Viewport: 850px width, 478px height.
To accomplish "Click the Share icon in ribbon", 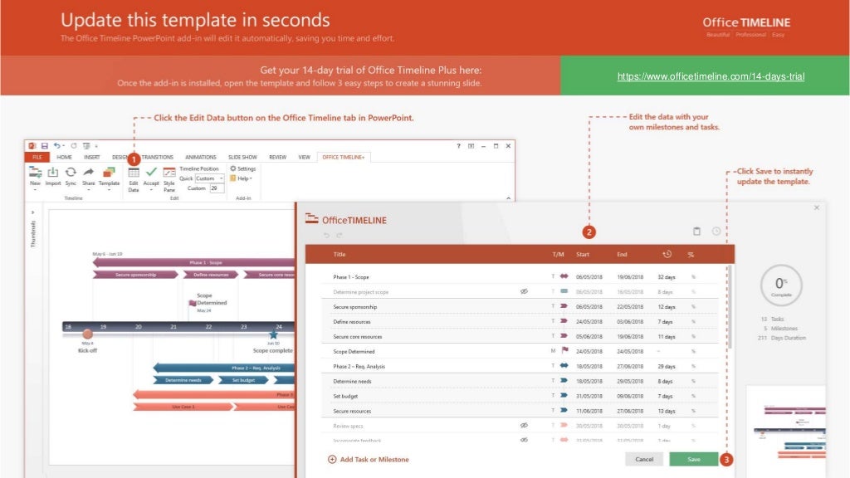I will pyautogui.click(x=88, y=173).
